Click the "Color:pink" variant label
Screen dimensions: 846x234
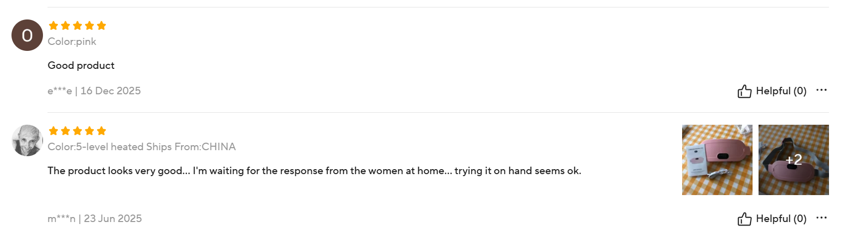pos(72,42)
